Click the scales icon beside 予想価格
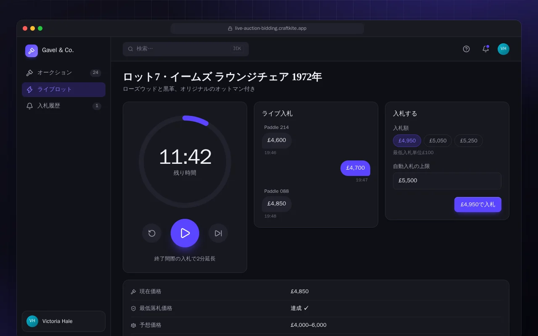The image size is (538, 336). pos(133,325)
